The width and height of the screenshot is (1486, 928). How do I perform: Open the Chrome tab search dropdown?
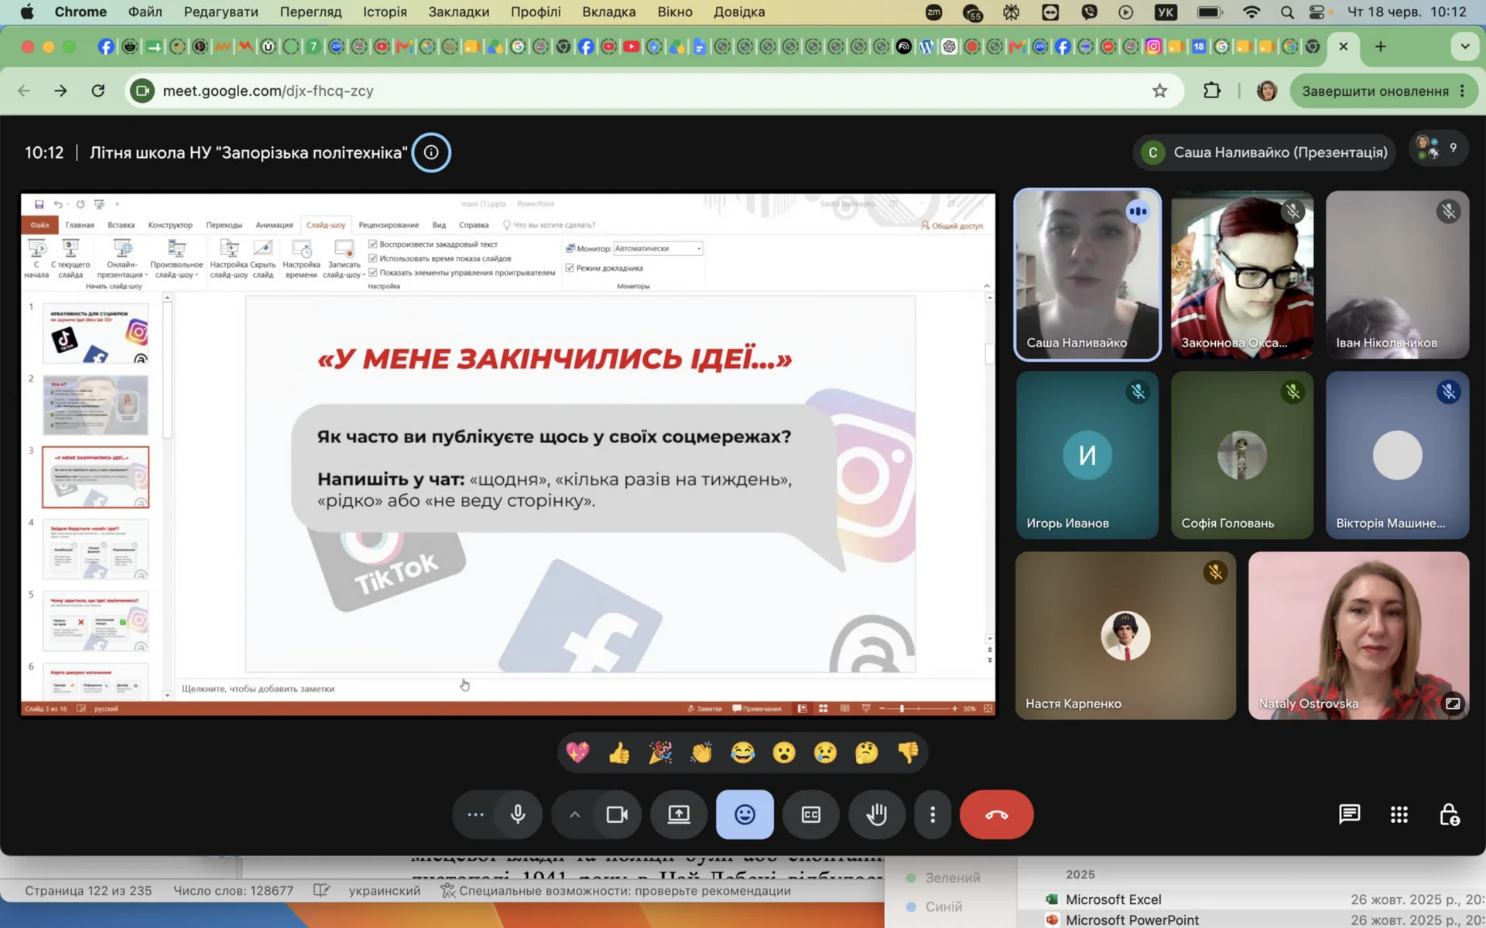1465,46
